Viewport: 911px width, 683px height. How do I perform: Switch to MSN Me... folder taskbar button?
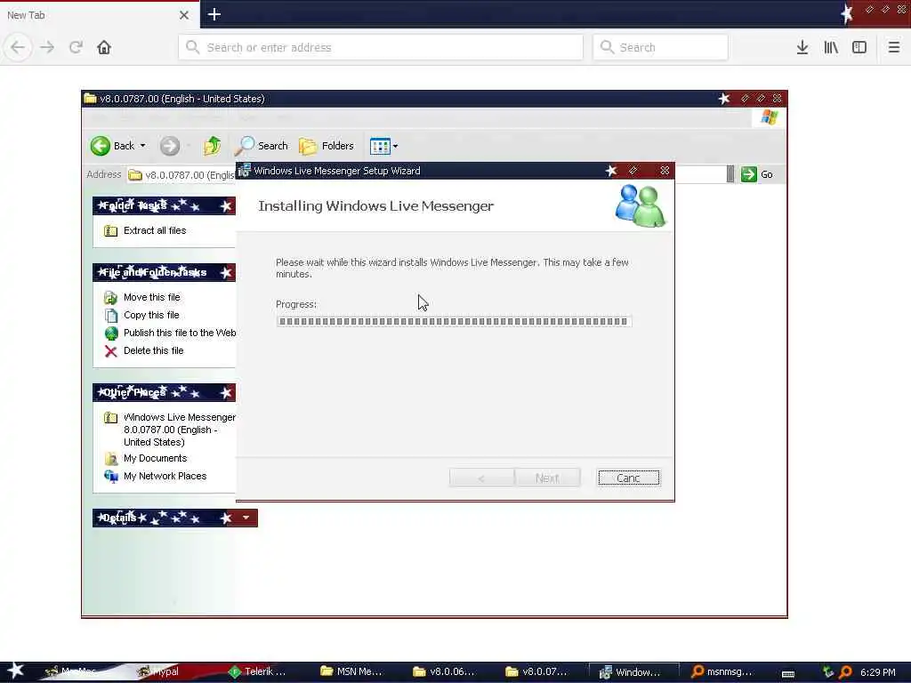tap(351, 671)
